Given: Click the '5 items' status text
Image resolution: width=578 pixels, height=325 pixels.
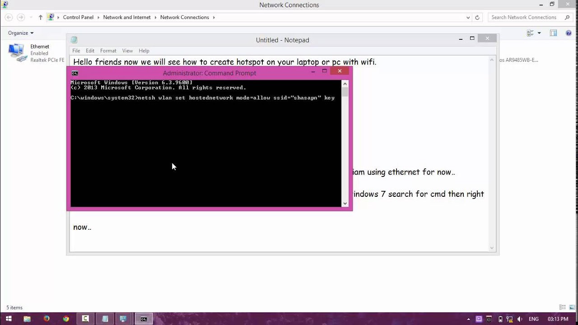Looking at the screenshot, I should [14, 307].
